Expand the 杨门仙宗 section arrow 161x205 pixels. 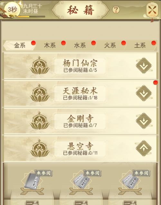tap(144, 66)
